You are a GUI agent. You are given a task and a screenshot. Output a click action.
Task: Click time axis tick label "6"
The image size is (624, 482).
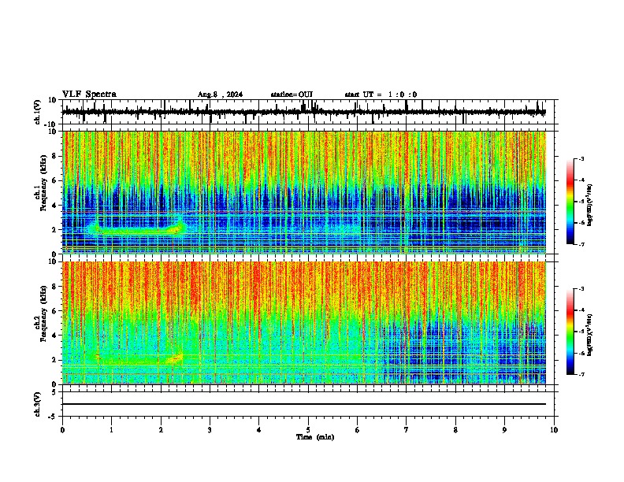coord(358,430)
